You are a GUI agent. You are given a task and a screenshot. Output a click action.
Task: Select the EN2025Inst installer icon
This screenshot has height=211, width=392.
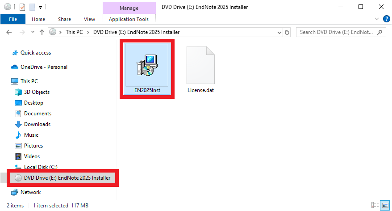pos(147,65)
